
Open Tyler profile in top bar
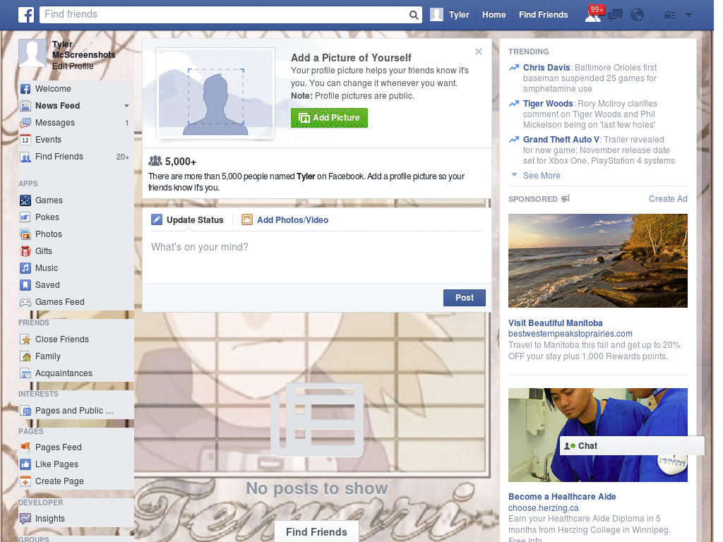point(450,15)
